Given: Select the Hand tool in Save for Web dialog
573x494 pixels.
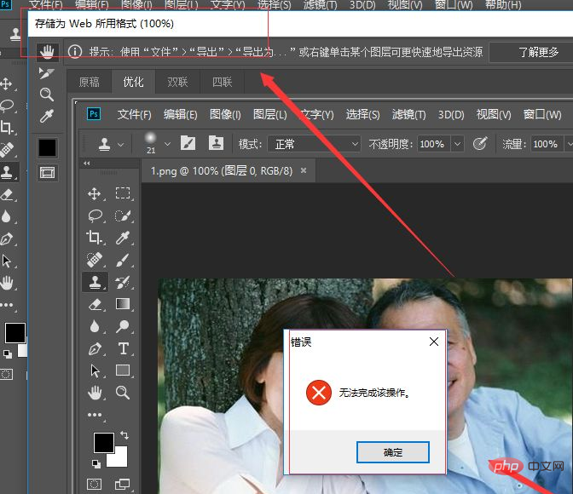Looking at the screenshot, I should (x=47, y=52).
